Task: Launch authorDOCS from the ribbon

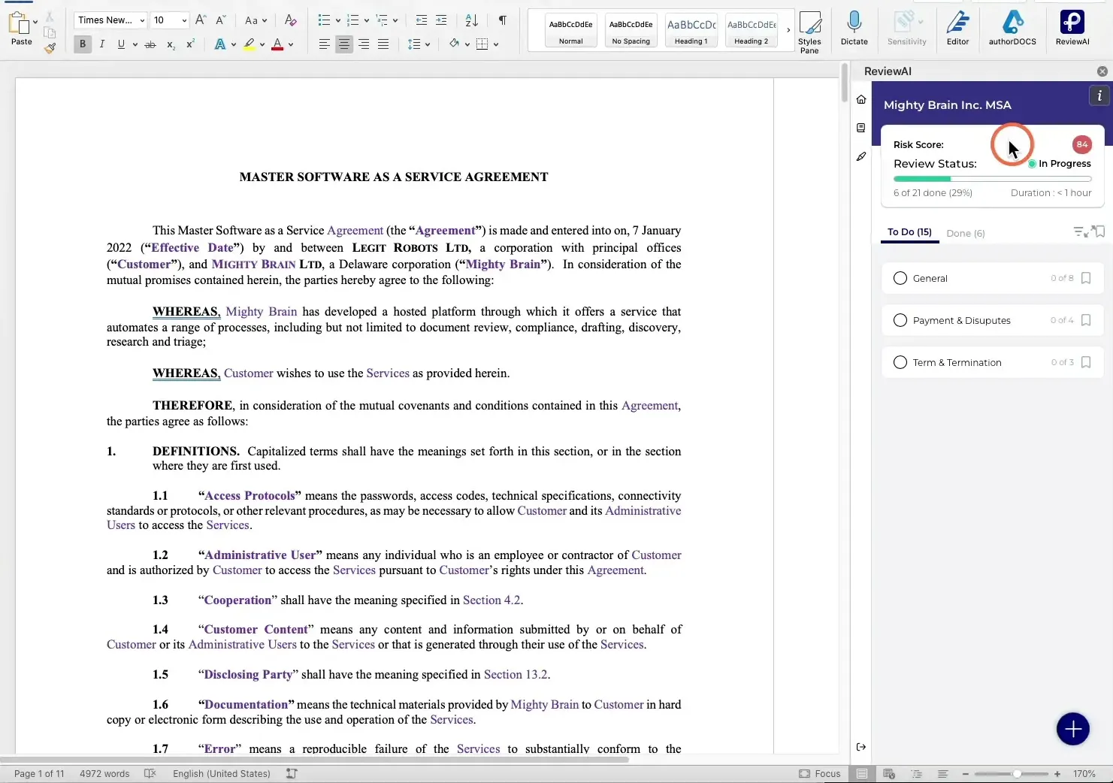Action: coord(1012,29)
